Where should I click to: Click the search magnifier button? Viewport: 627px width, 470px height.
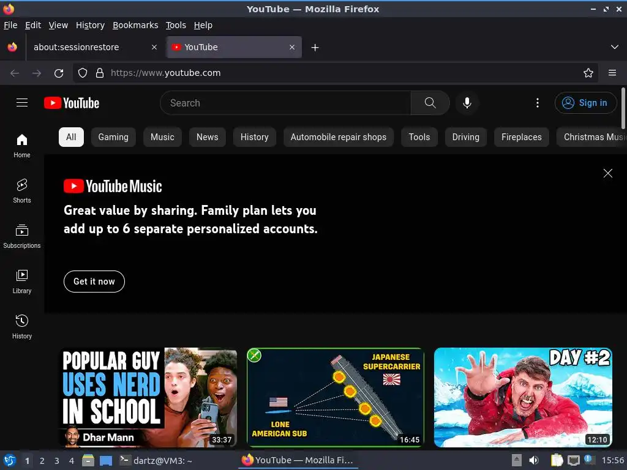point(430,103)
